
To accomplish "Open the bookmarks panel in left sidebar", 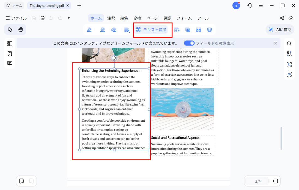I will click(x=10, y=53).
